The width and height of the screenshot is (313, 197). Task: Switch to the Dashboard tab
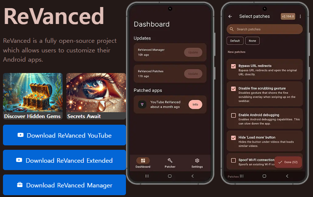point(143,163)
